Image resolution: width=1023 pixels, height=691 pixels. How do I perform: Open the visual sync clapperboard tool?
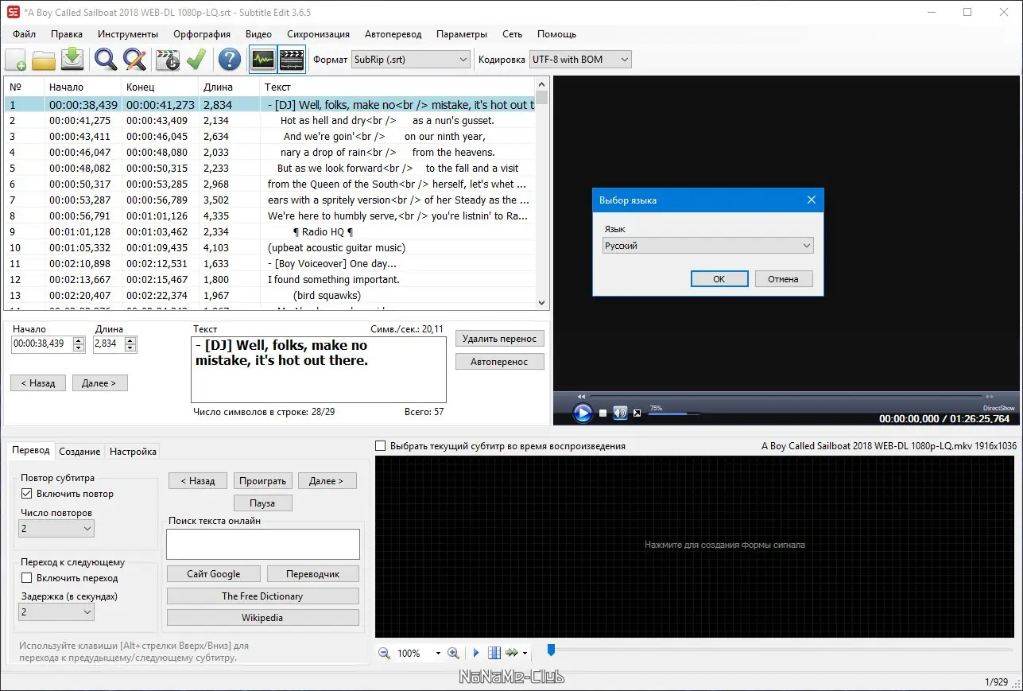[x=168, y=60]
